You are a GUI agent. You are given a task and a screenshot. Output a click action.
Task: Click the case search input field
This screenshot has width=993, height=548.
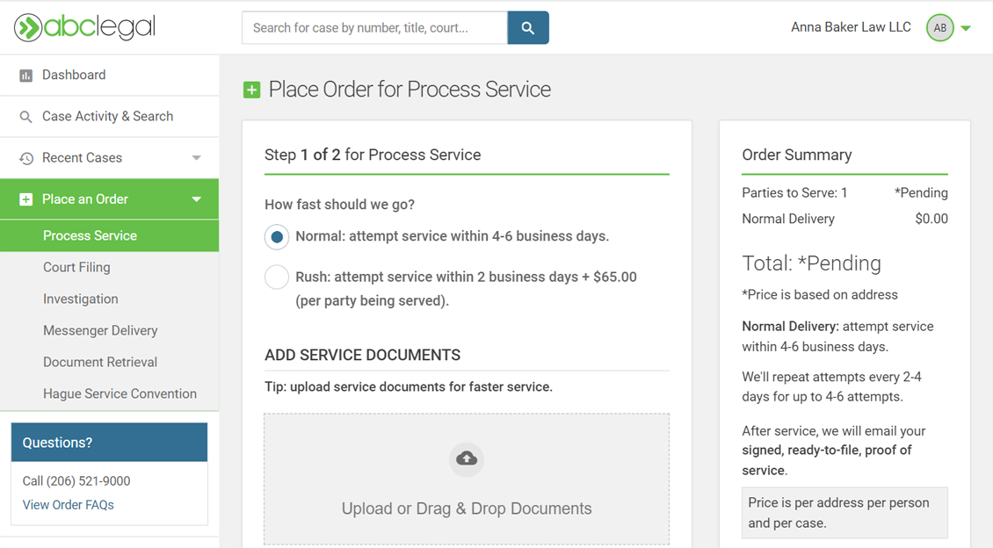[x=374, y=28]
